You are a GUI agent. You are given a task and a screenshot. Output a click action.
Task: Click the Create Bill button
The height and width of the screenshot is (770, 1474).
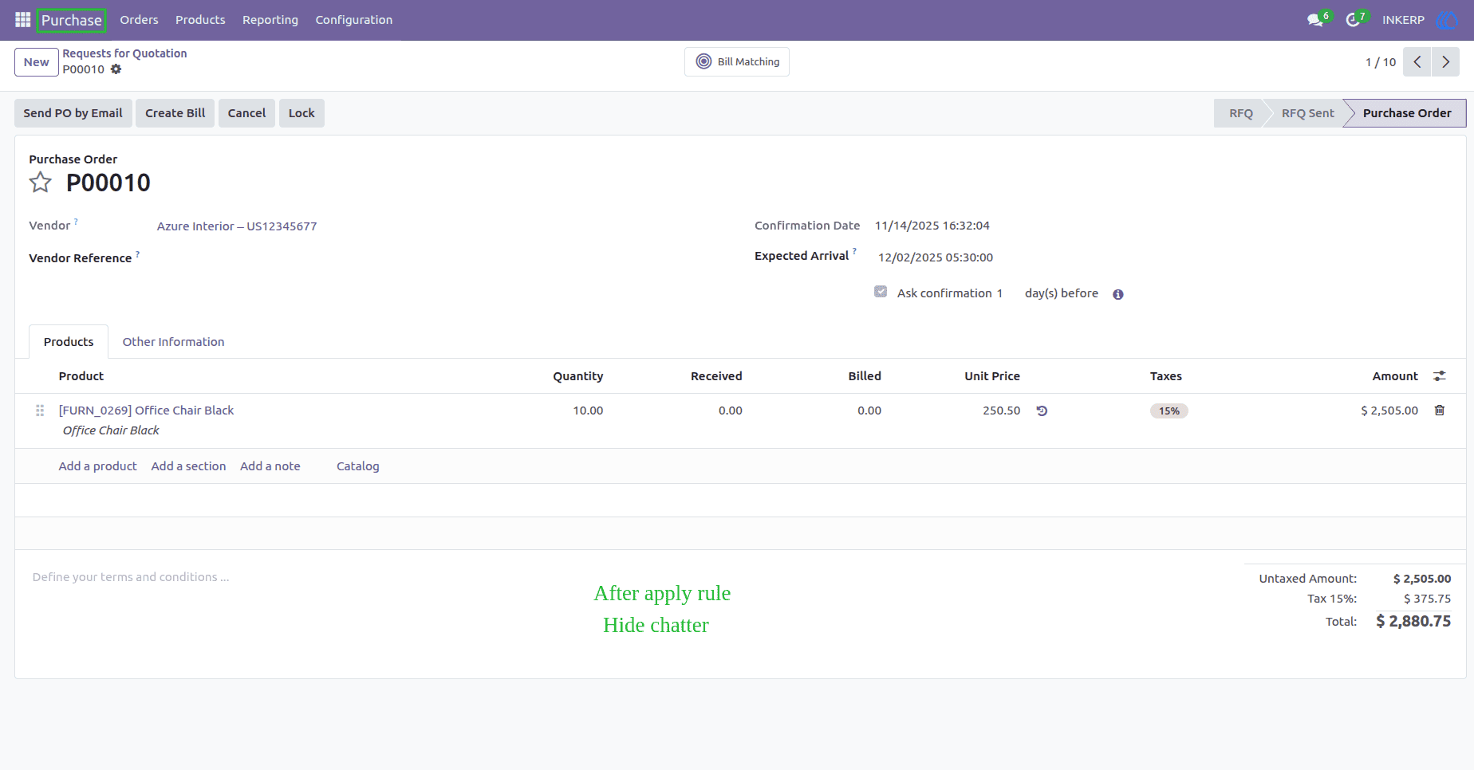coord(175,113)
